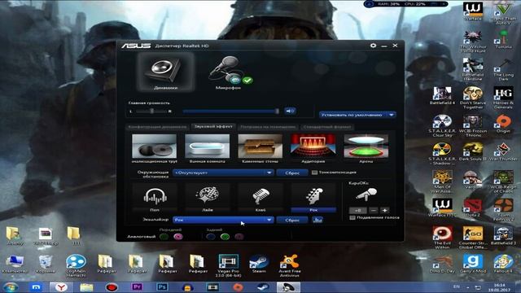Screen dimensions: 521x293
Task: Select the Корзина recycle bin icon
Action: pos(46,264)
